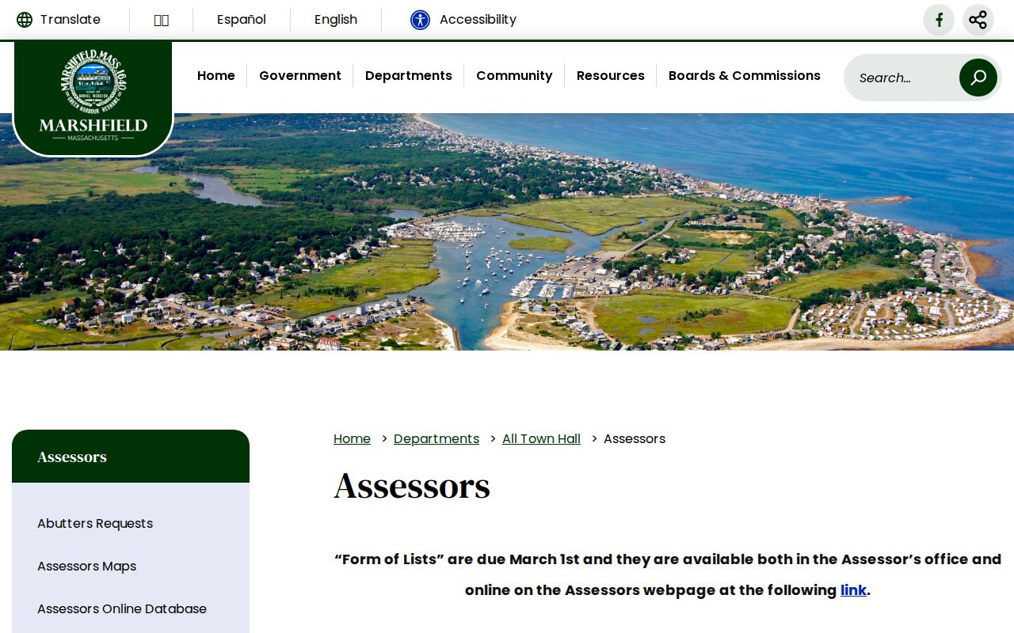Click into the Search input field
The width and height of the screenshot is (1014, 633).
click(905, 78)
